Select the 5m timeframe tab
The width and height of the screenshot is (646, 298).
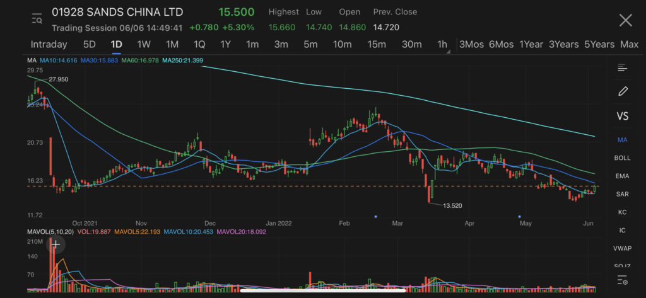point(310,45)
